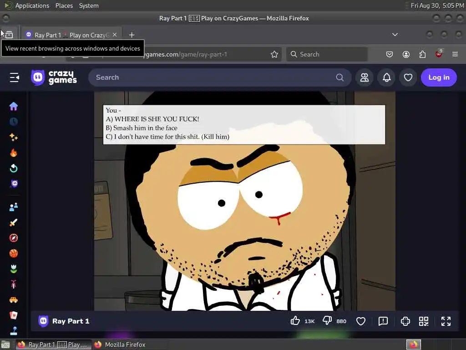The image size is (466, 350).
Task: Expand the list all tabs chevron
Action: click(395, 35)
